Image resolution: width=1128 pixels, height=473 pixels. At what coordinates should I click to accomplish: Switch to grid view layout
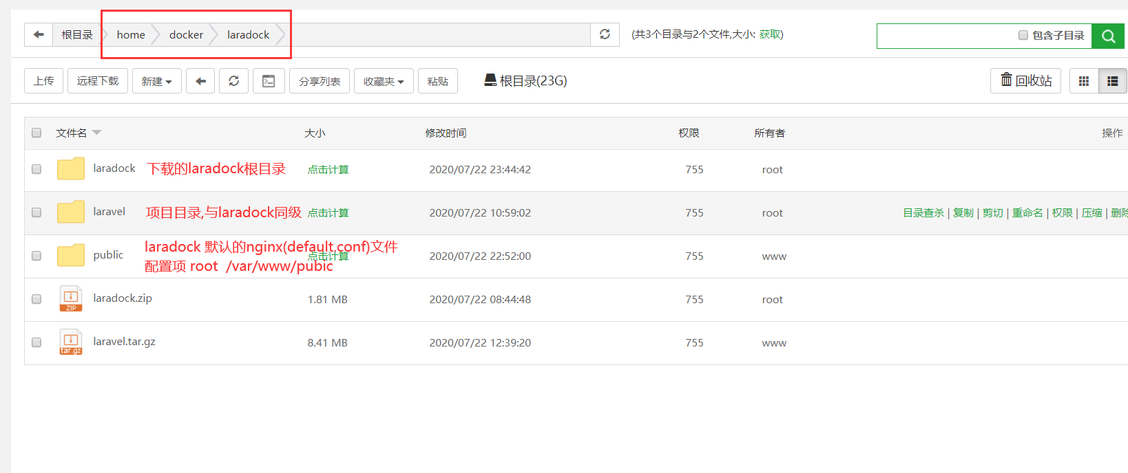(x=1083, y=81)
